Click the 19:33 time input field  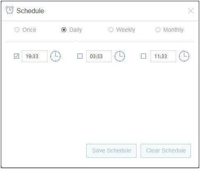[35, 56]
